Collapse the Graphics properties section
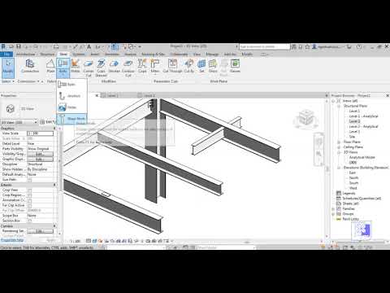 pyautogui.click(x=54, y=129)
